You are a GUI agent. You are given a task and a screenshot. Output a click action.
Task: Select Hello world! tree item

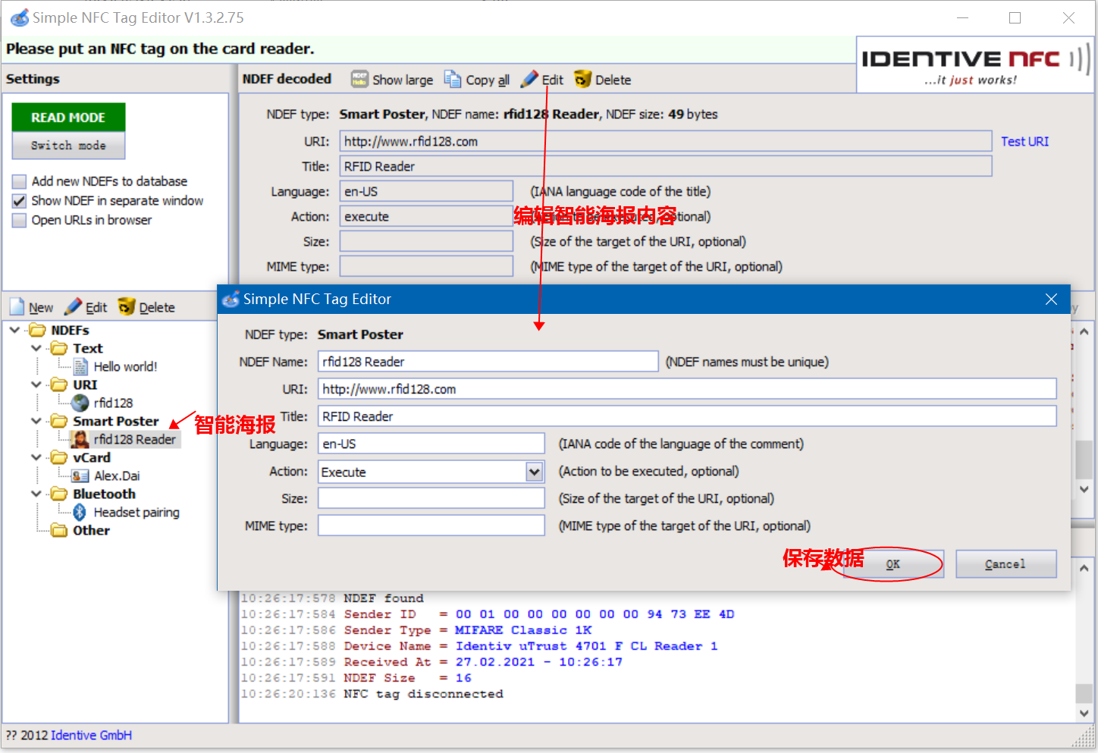125,366
